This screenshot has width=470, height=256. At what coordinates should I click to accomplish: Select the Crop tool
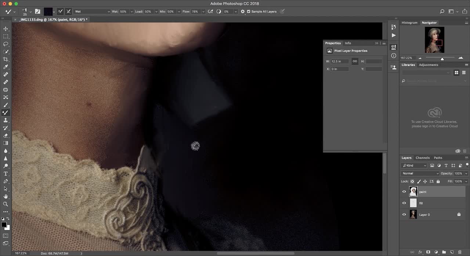6,59
